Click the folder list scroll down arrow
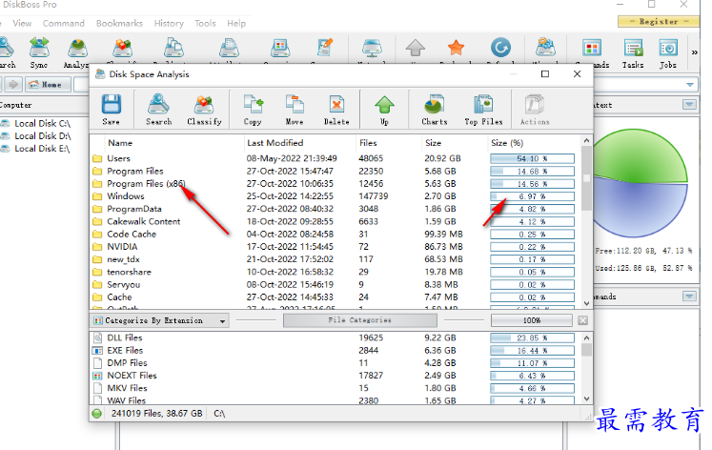The image size is (712, 450). click(x=586, y=303)
